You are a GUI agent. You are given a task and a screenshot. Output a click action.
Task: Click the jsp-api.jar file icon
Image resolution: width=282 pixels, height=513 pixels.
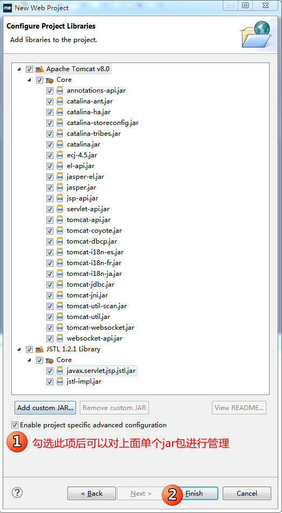[x=60, y=199]
